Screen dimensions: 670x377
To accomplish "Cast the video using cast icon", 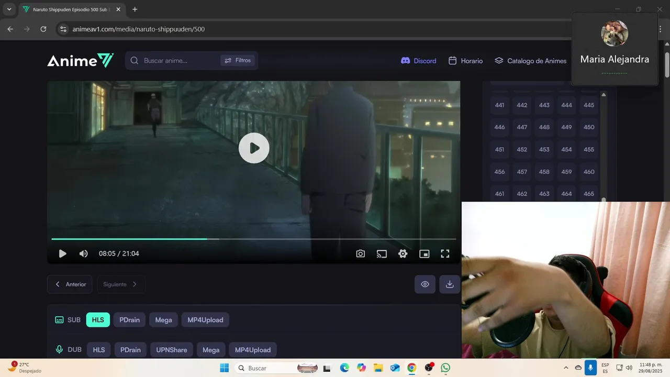I will pos(382,253).
